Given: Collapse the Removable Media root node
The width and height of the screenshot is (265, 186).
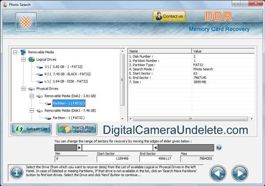Looking at the screenshot, I should [15, 52].
